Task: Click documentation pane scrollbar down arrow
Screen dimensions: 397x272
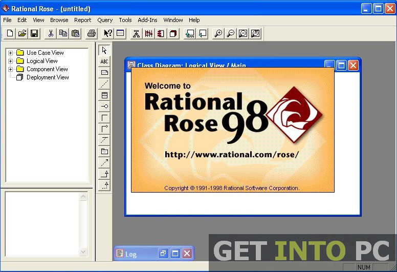Action: coord(83,252)
